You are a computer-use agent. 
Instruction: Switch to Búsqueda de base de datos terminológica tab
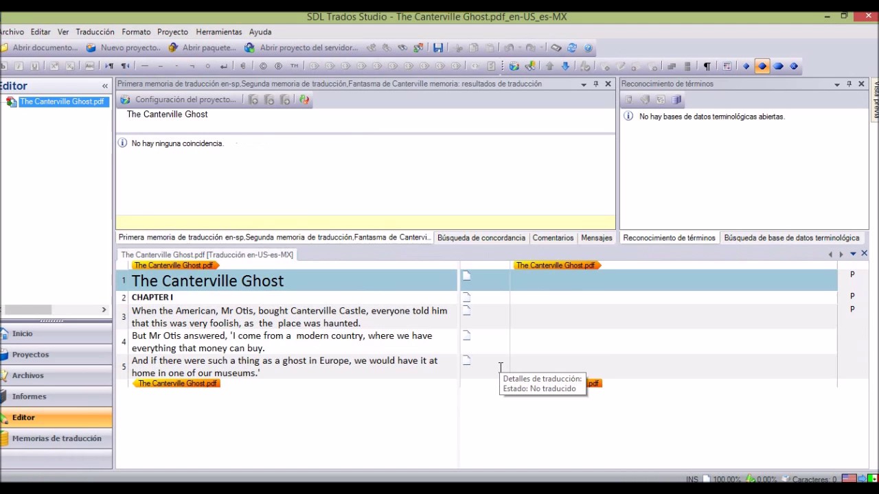pos(792,238)
